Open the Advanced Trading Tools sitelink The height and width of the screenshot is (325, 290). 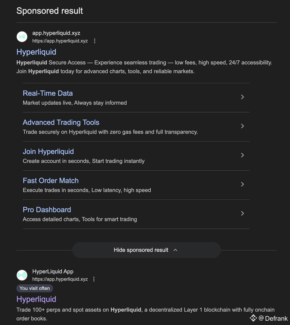pos(61,122)
